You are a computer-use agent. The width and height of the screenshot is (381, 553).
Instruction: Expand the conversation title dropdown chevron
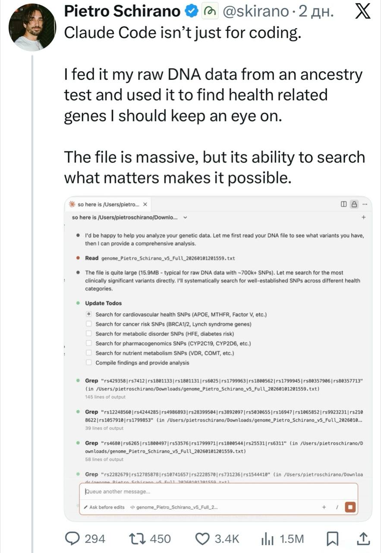click(x=186, y=217)
